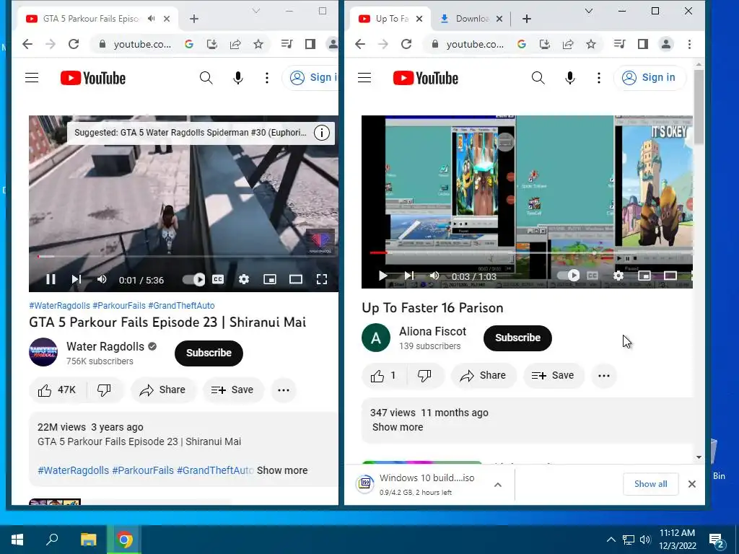Click address bar in right Chrome window
The width and height of the screenshot is (739, 554).
475,44
